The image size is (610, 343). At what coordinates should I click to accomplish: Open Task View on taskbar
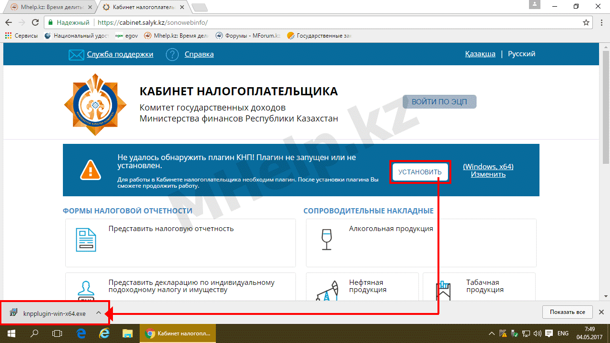[57, 333]
